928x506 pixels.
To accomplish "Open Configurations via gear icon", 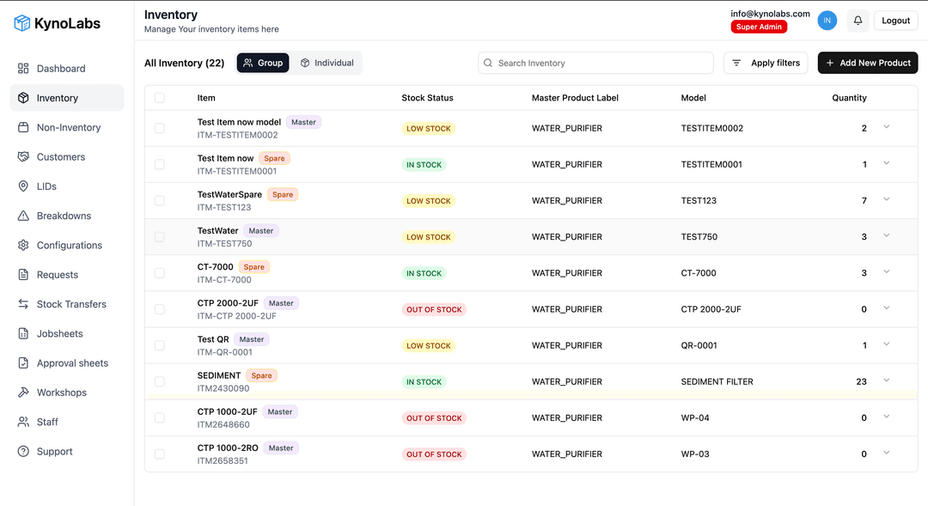I will click(23, 246).
